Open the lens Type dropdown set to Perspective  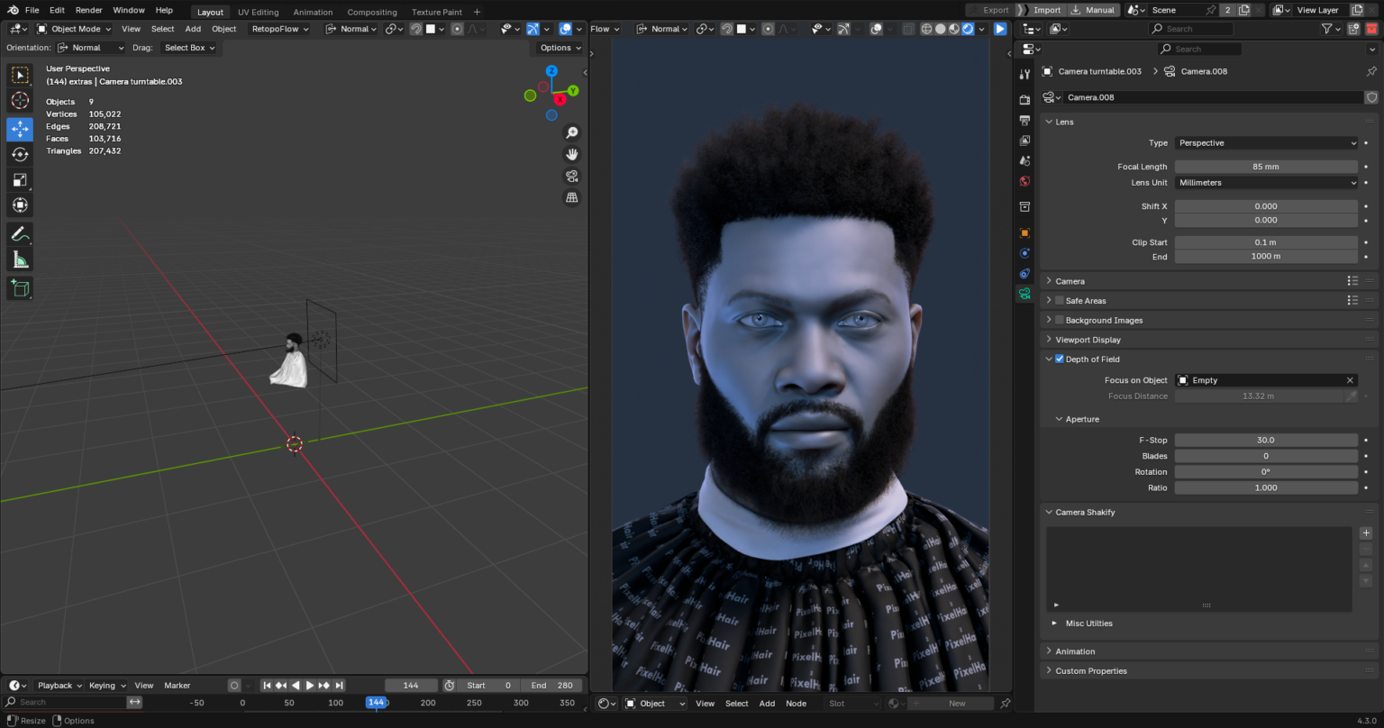pyautogui.click(x=1265, y=142)
